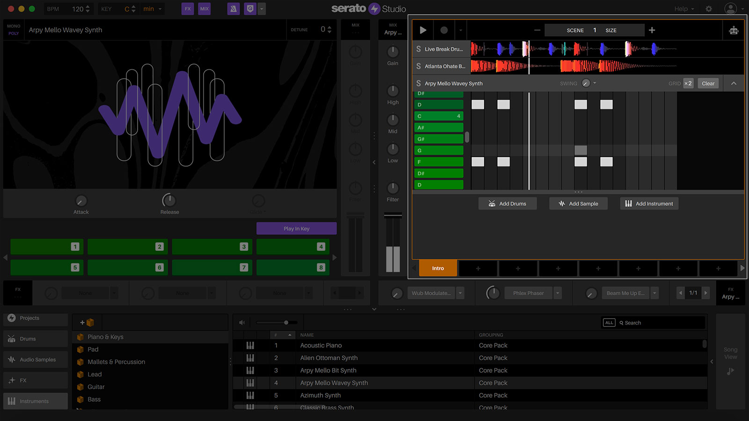Click Add Instrument button
The width and height of the screenshot is (749, 421).
pyautogui.click(x=649, y=203)
